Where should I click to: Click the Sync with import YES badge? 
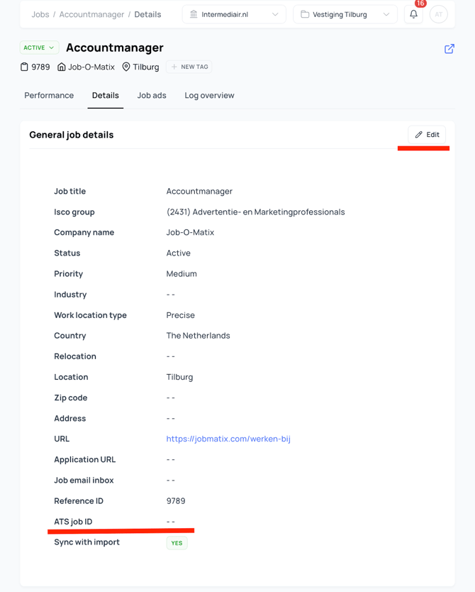click(177, 543)
